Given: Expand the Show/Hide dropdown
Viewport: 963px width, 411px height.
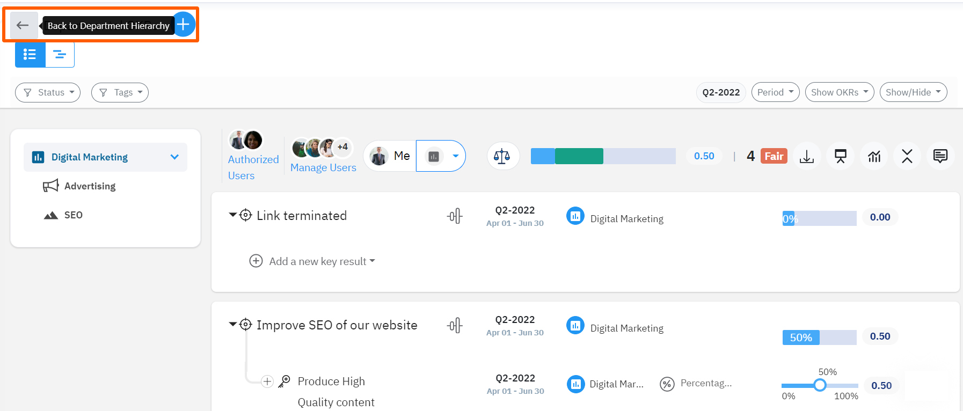Looking at the screenshot, I should pos(913,92).
